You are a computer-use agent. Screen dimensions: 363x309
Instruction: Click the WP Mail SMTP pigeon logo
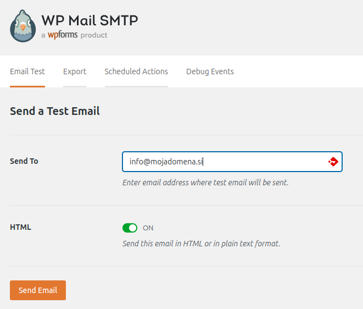23,26
